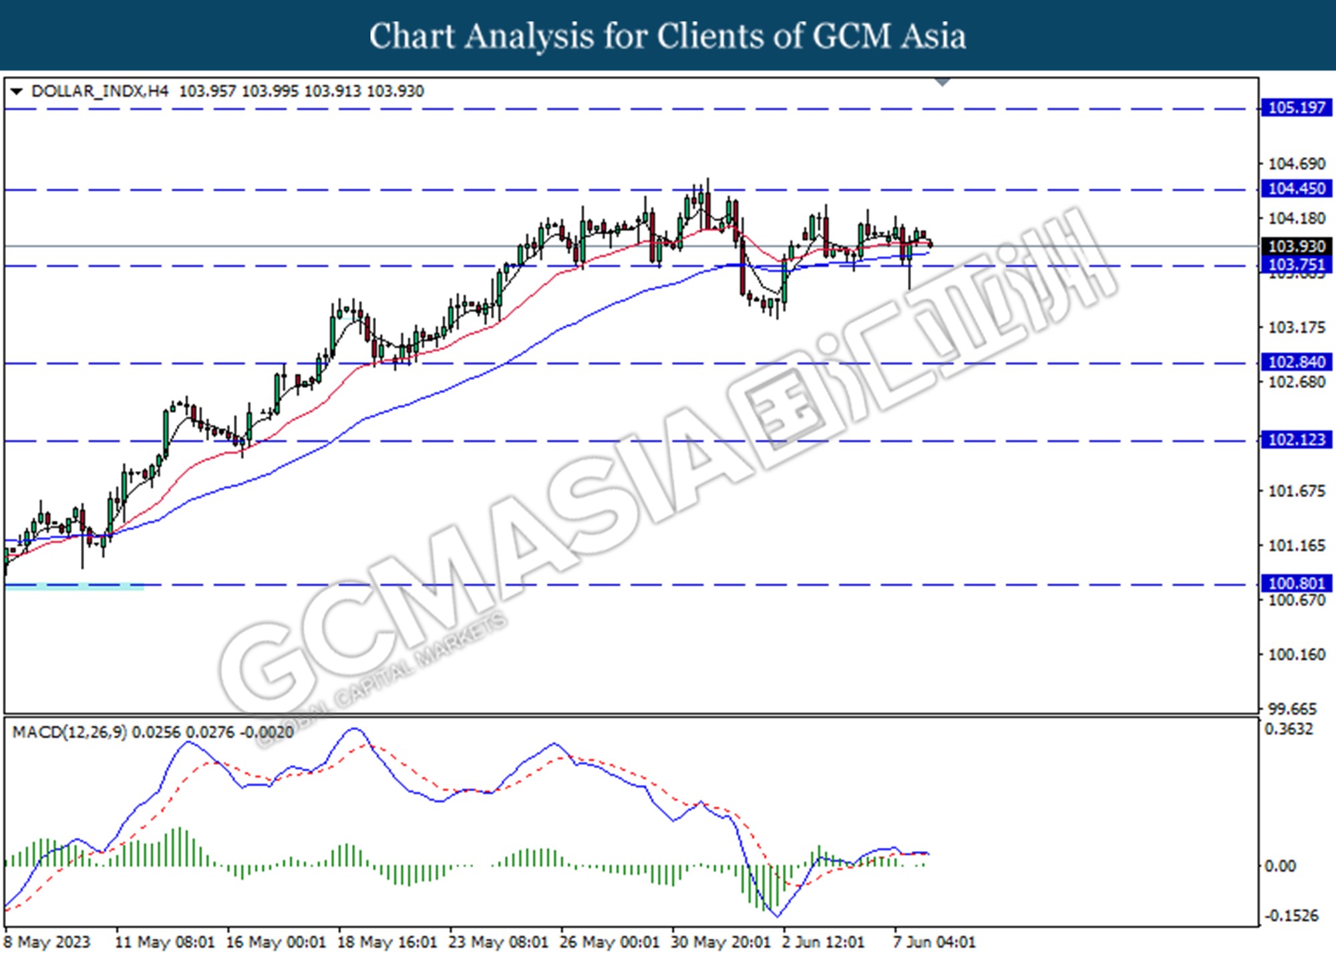This screenshot has width=1336, height=954.
Task: Click the cyan highlighted bar at 100.801 level
Action: (x=74, y=587)
